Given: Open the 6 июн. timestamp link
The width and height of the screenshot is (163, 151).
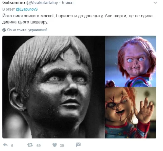Looking at the screenshot, I should pyautogui.click(x=68, y=3).
